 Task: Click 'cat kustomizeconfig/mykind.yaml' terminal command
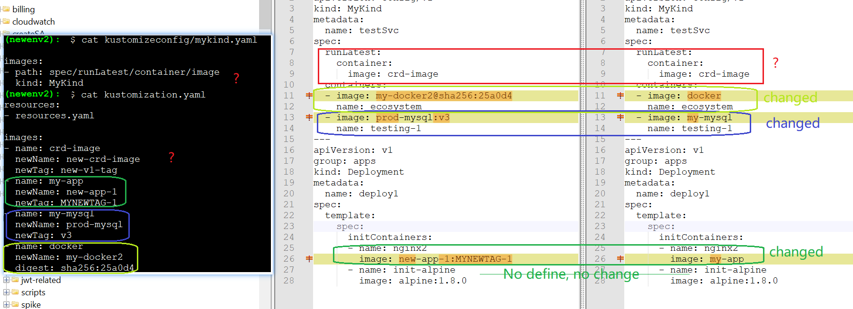169,40
